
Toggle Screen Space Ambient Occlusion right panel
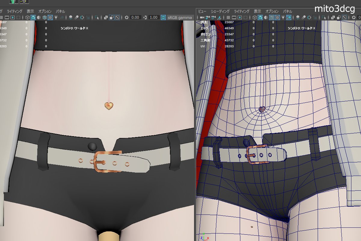298,17
